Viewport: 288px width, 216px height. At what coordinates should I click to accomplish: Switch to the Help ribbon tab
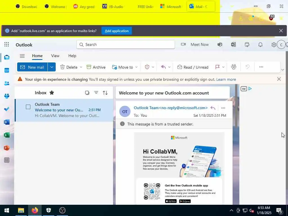(x=72, y=56)
